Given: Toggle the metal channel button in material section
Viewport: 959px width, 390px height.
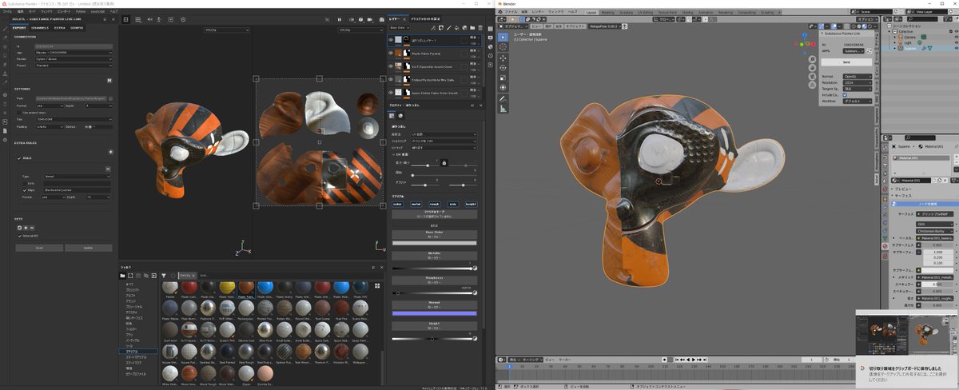Looking at the screenshot, I should [x=416, y=205].
